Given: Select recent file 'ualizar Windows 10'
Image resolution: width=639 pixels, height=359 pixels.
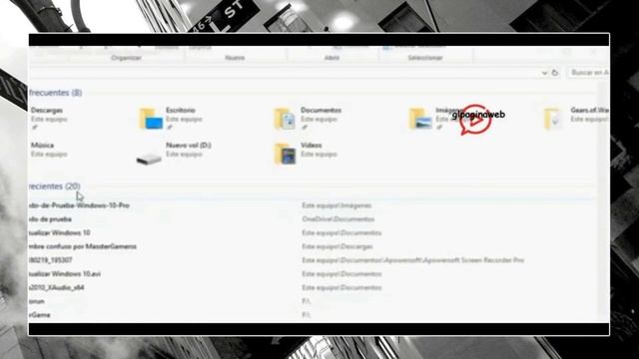Looking at the screenshot, I should coord(60,232).
